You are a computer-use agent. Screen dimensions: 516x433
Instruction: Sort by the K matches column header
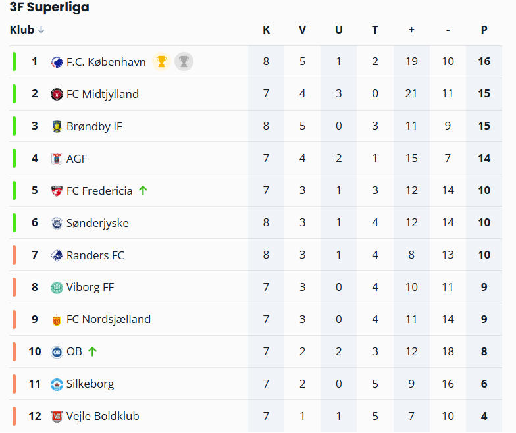[266, 30]
